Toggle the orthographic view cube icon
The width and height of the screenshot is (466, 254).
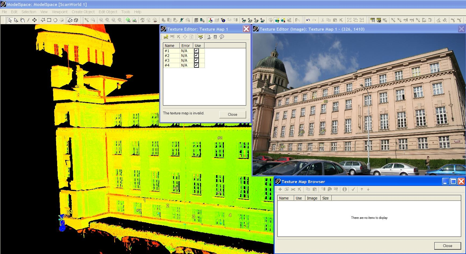pyautogui.click(x=76, y=20)
